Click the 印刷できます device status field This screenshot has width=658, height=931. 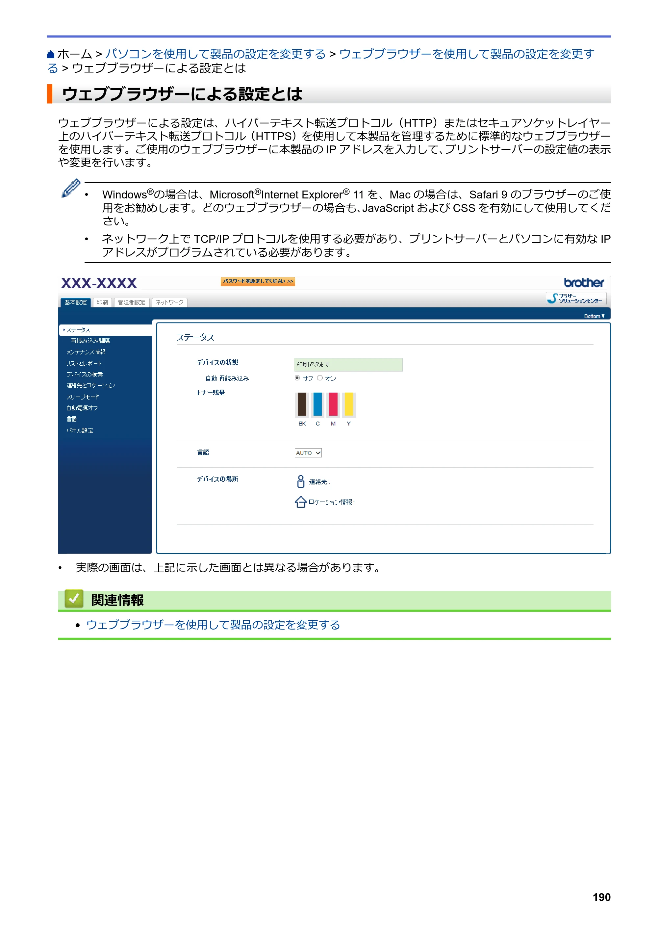point(348,365)
